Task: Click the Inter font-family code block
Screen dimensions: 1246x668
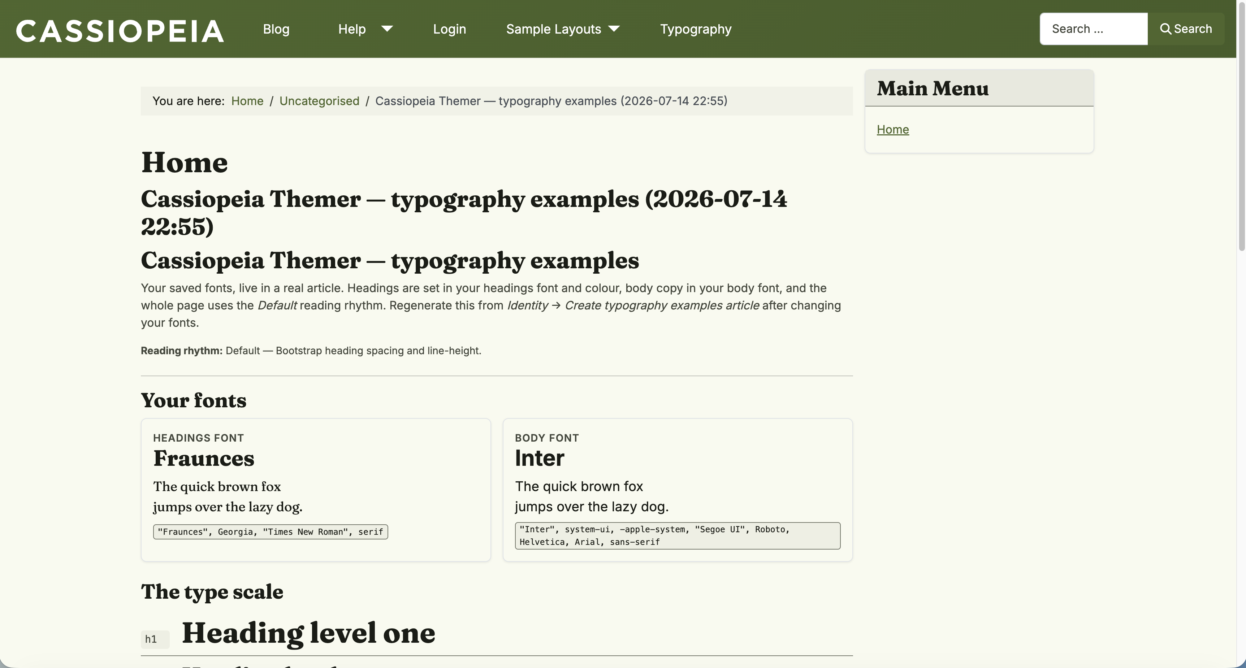Action: point(678,535)
